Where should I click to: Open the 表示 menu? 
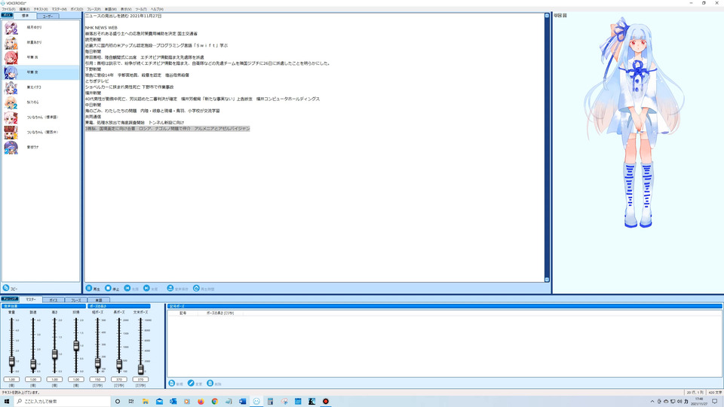tap(126, 9)
